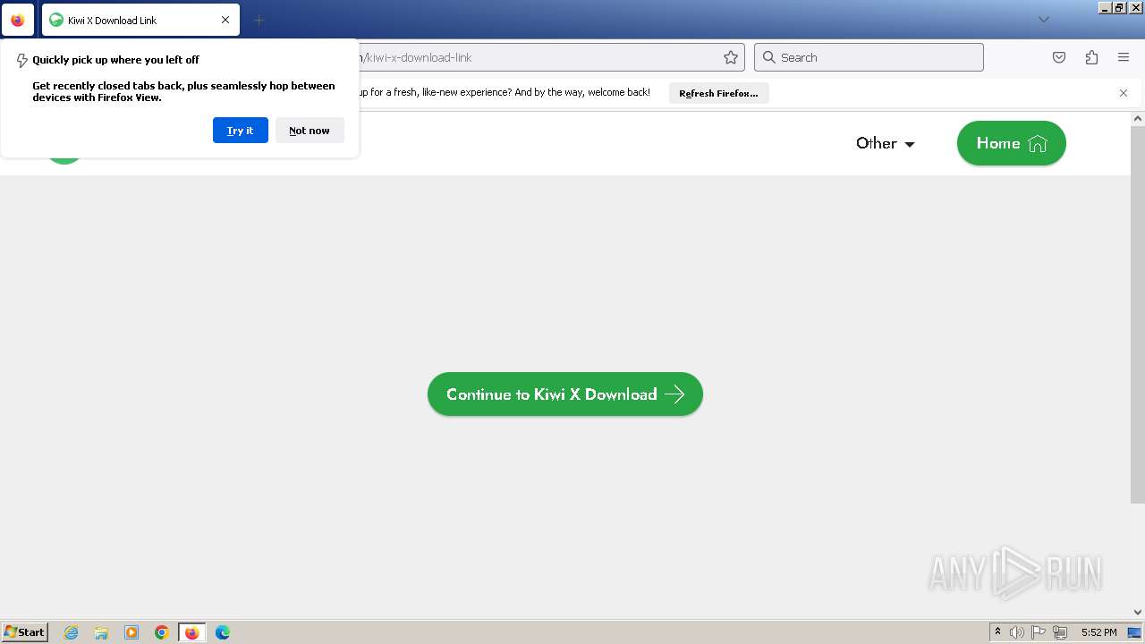Image resolution: width=1145 pixels, height=644 pixels.
Task: Focus the Search box
Action: point(869,57)
